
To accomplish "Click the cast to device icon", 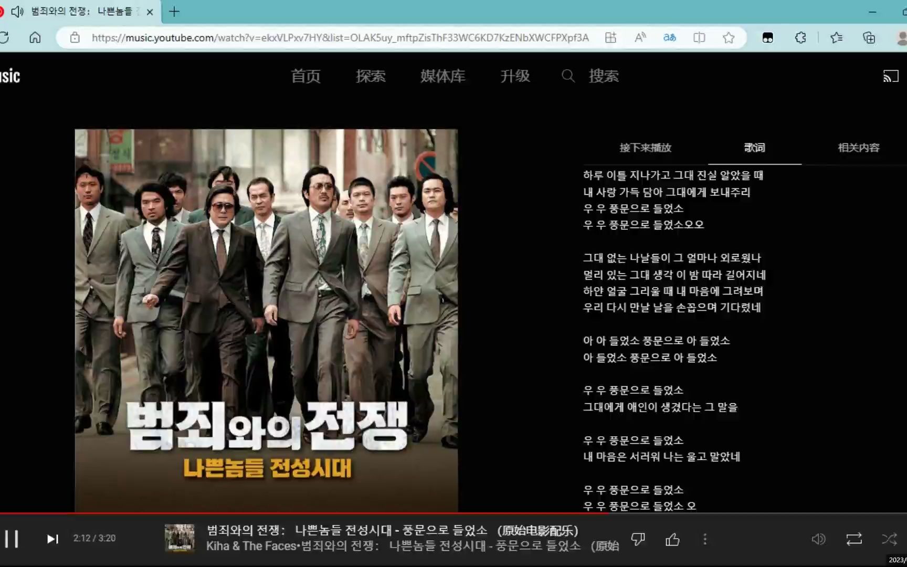I will click(891, 77).
